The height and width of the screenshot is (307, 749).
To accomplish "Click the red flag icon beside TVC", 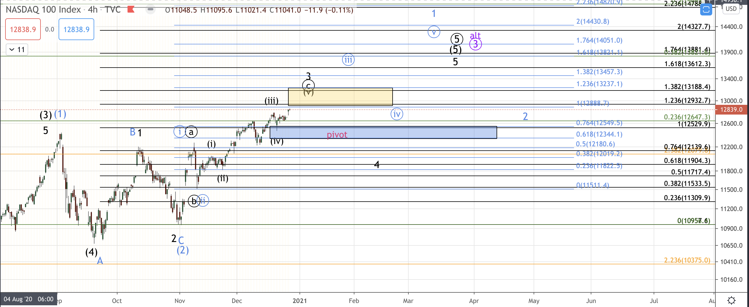I will pos(131,9).
